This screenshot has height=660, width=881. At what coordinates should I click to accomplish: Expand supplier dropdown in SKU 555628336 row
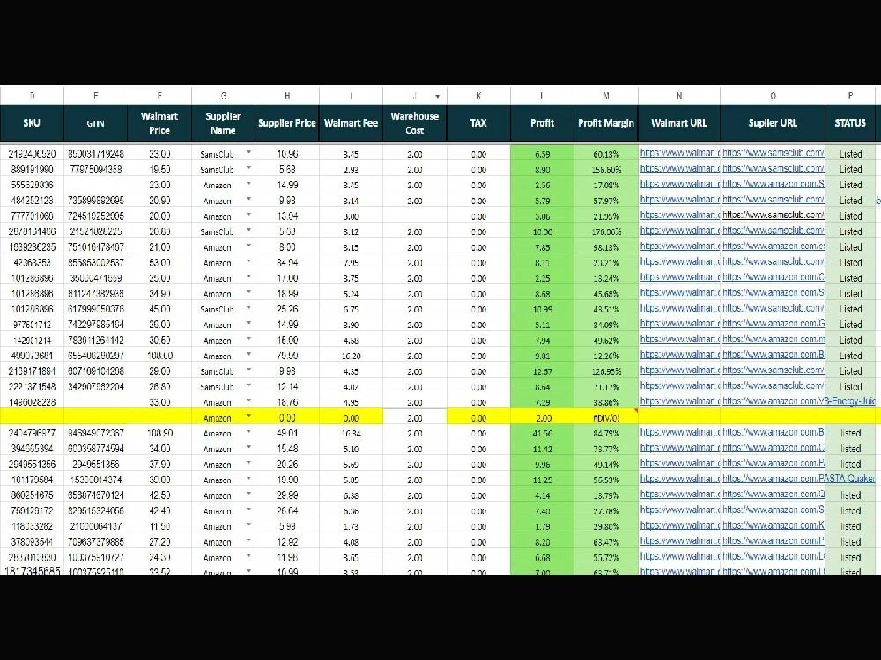pos(248,184)
